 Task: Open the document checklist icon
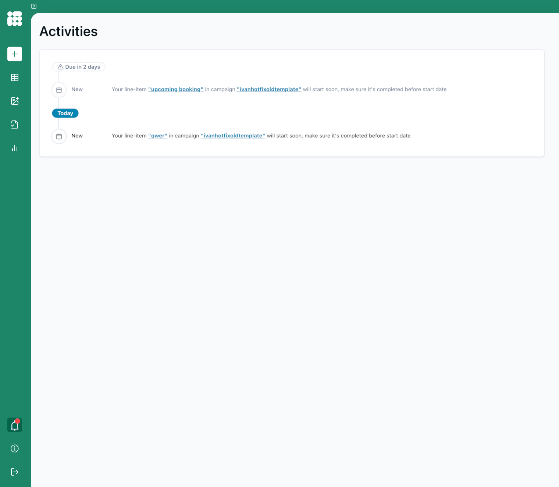[x=15, y=125]
